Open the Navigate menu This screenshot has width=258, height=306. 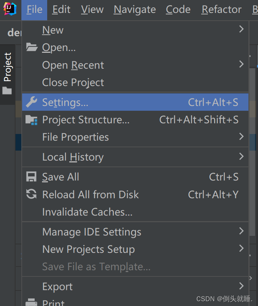[x=135, y=10]
